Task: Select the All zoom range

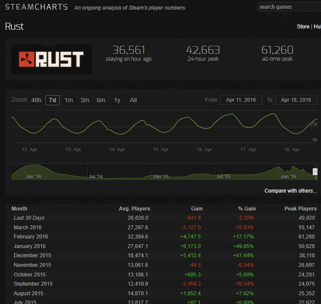Action: click(x=133, y=100)
